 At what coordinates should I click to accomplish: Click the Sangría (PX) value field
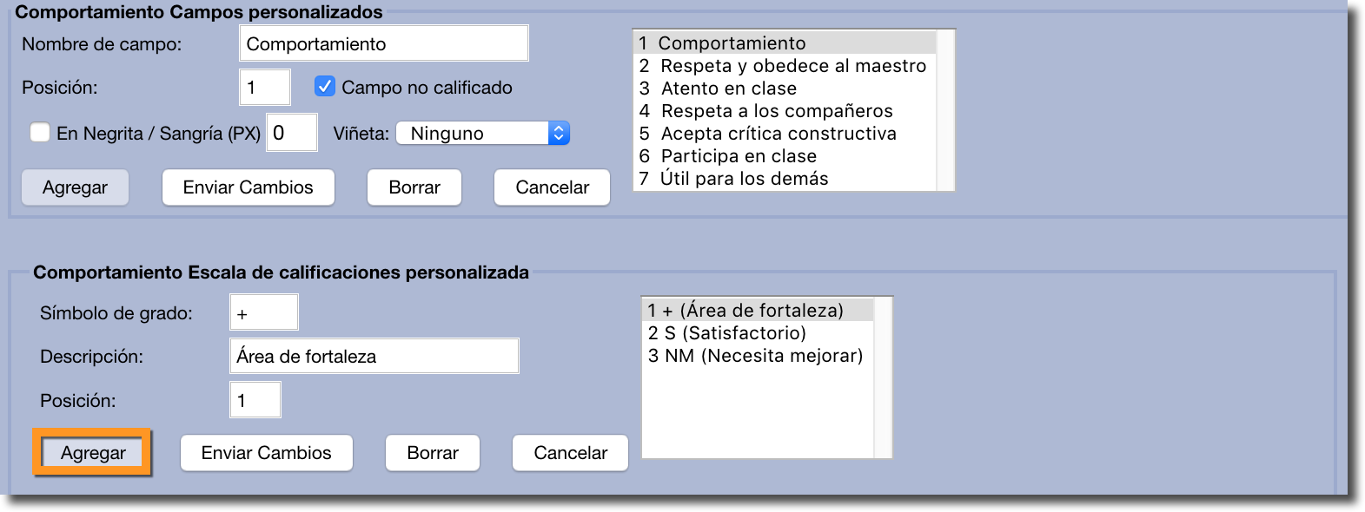point(291,133)
